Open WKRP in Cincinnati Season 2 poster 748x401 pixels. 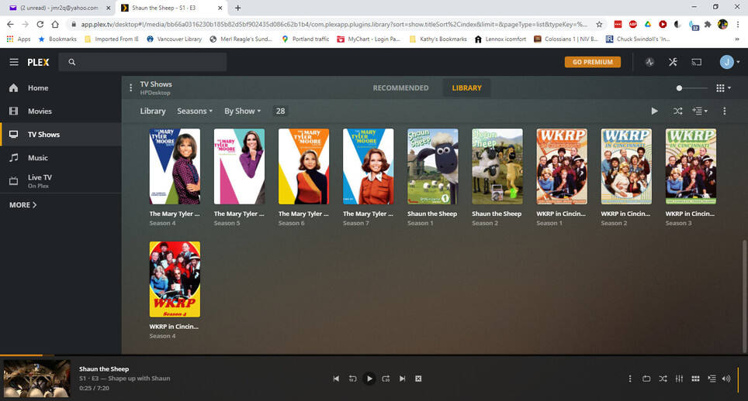click(626, 166)
